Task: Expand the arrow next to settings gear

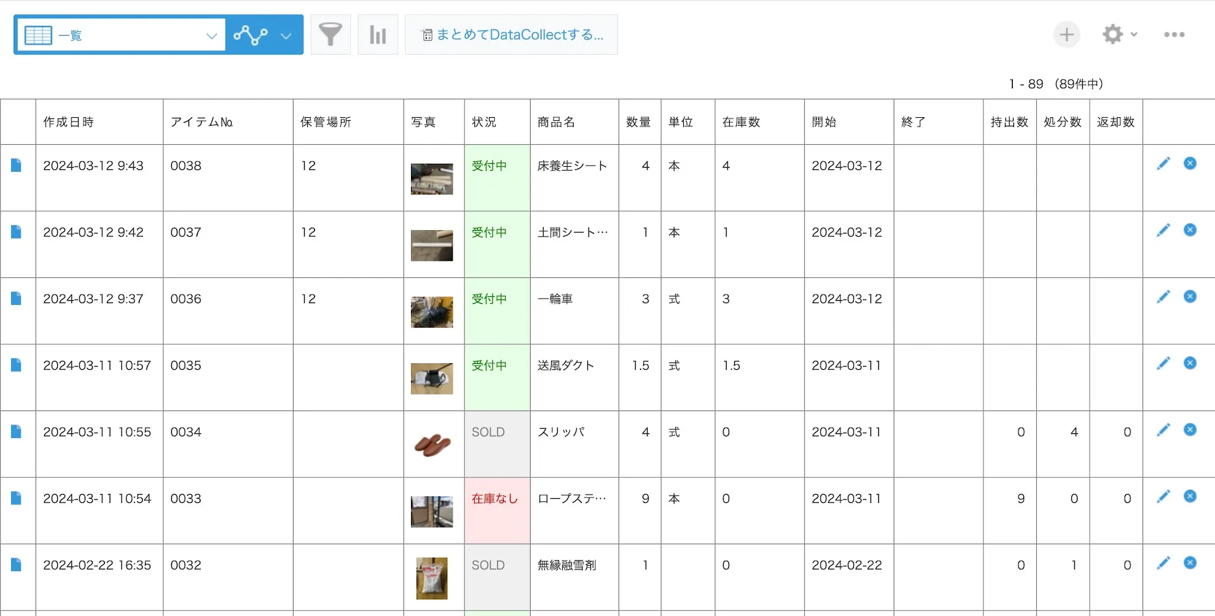Action: (x=1134, y=35)
